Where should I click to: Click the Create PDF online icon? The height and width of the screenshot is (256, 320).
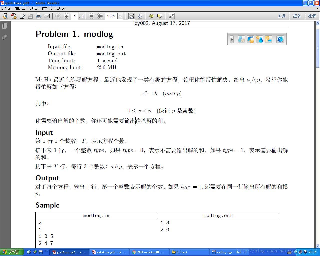[14, 16]
